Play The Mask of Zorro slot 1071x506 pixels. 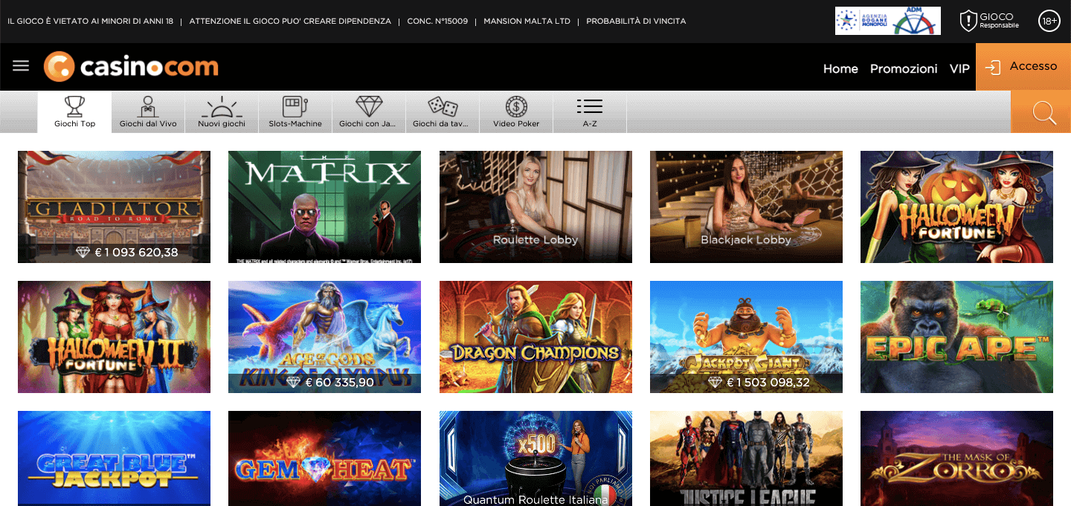coord(956,458)
